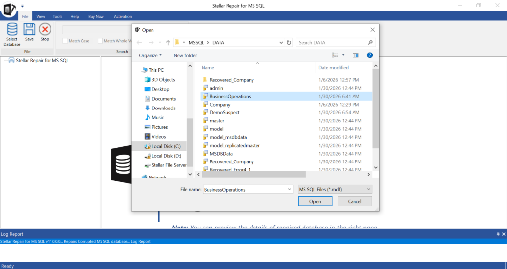Toggle the Match Case checkbox
Image resolution: width=507 pixels, height=269 pixels.
pos(65,41)
